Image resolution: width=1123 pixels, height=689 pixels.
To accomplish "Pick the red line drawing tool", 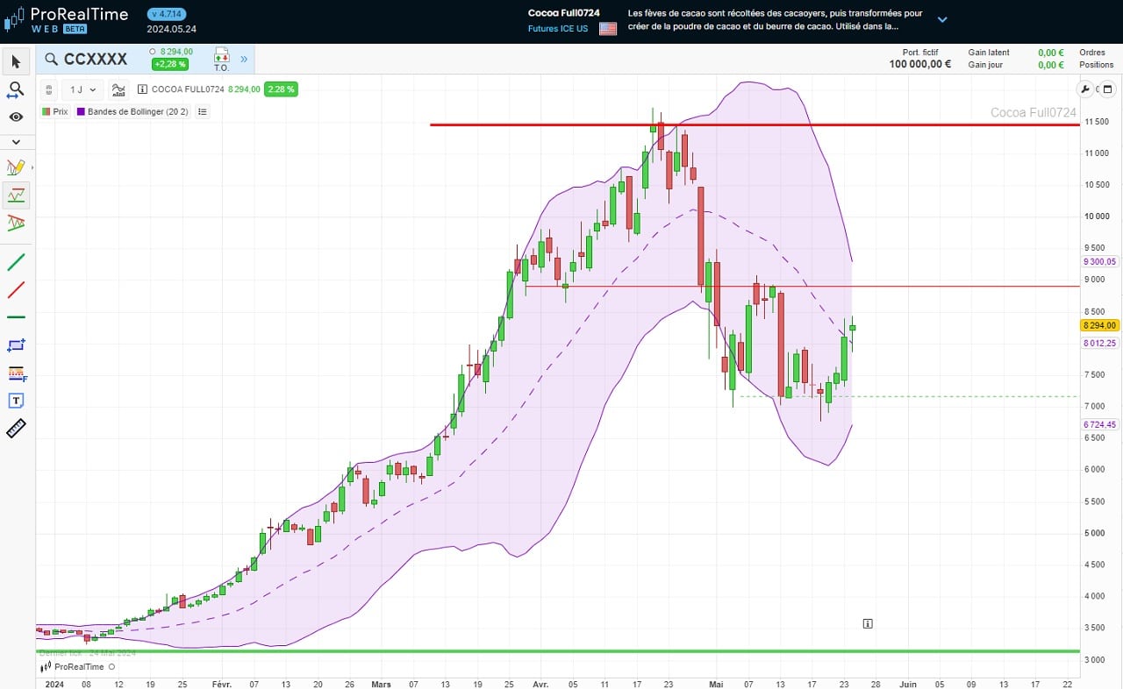I will click(x=16, y=289).
